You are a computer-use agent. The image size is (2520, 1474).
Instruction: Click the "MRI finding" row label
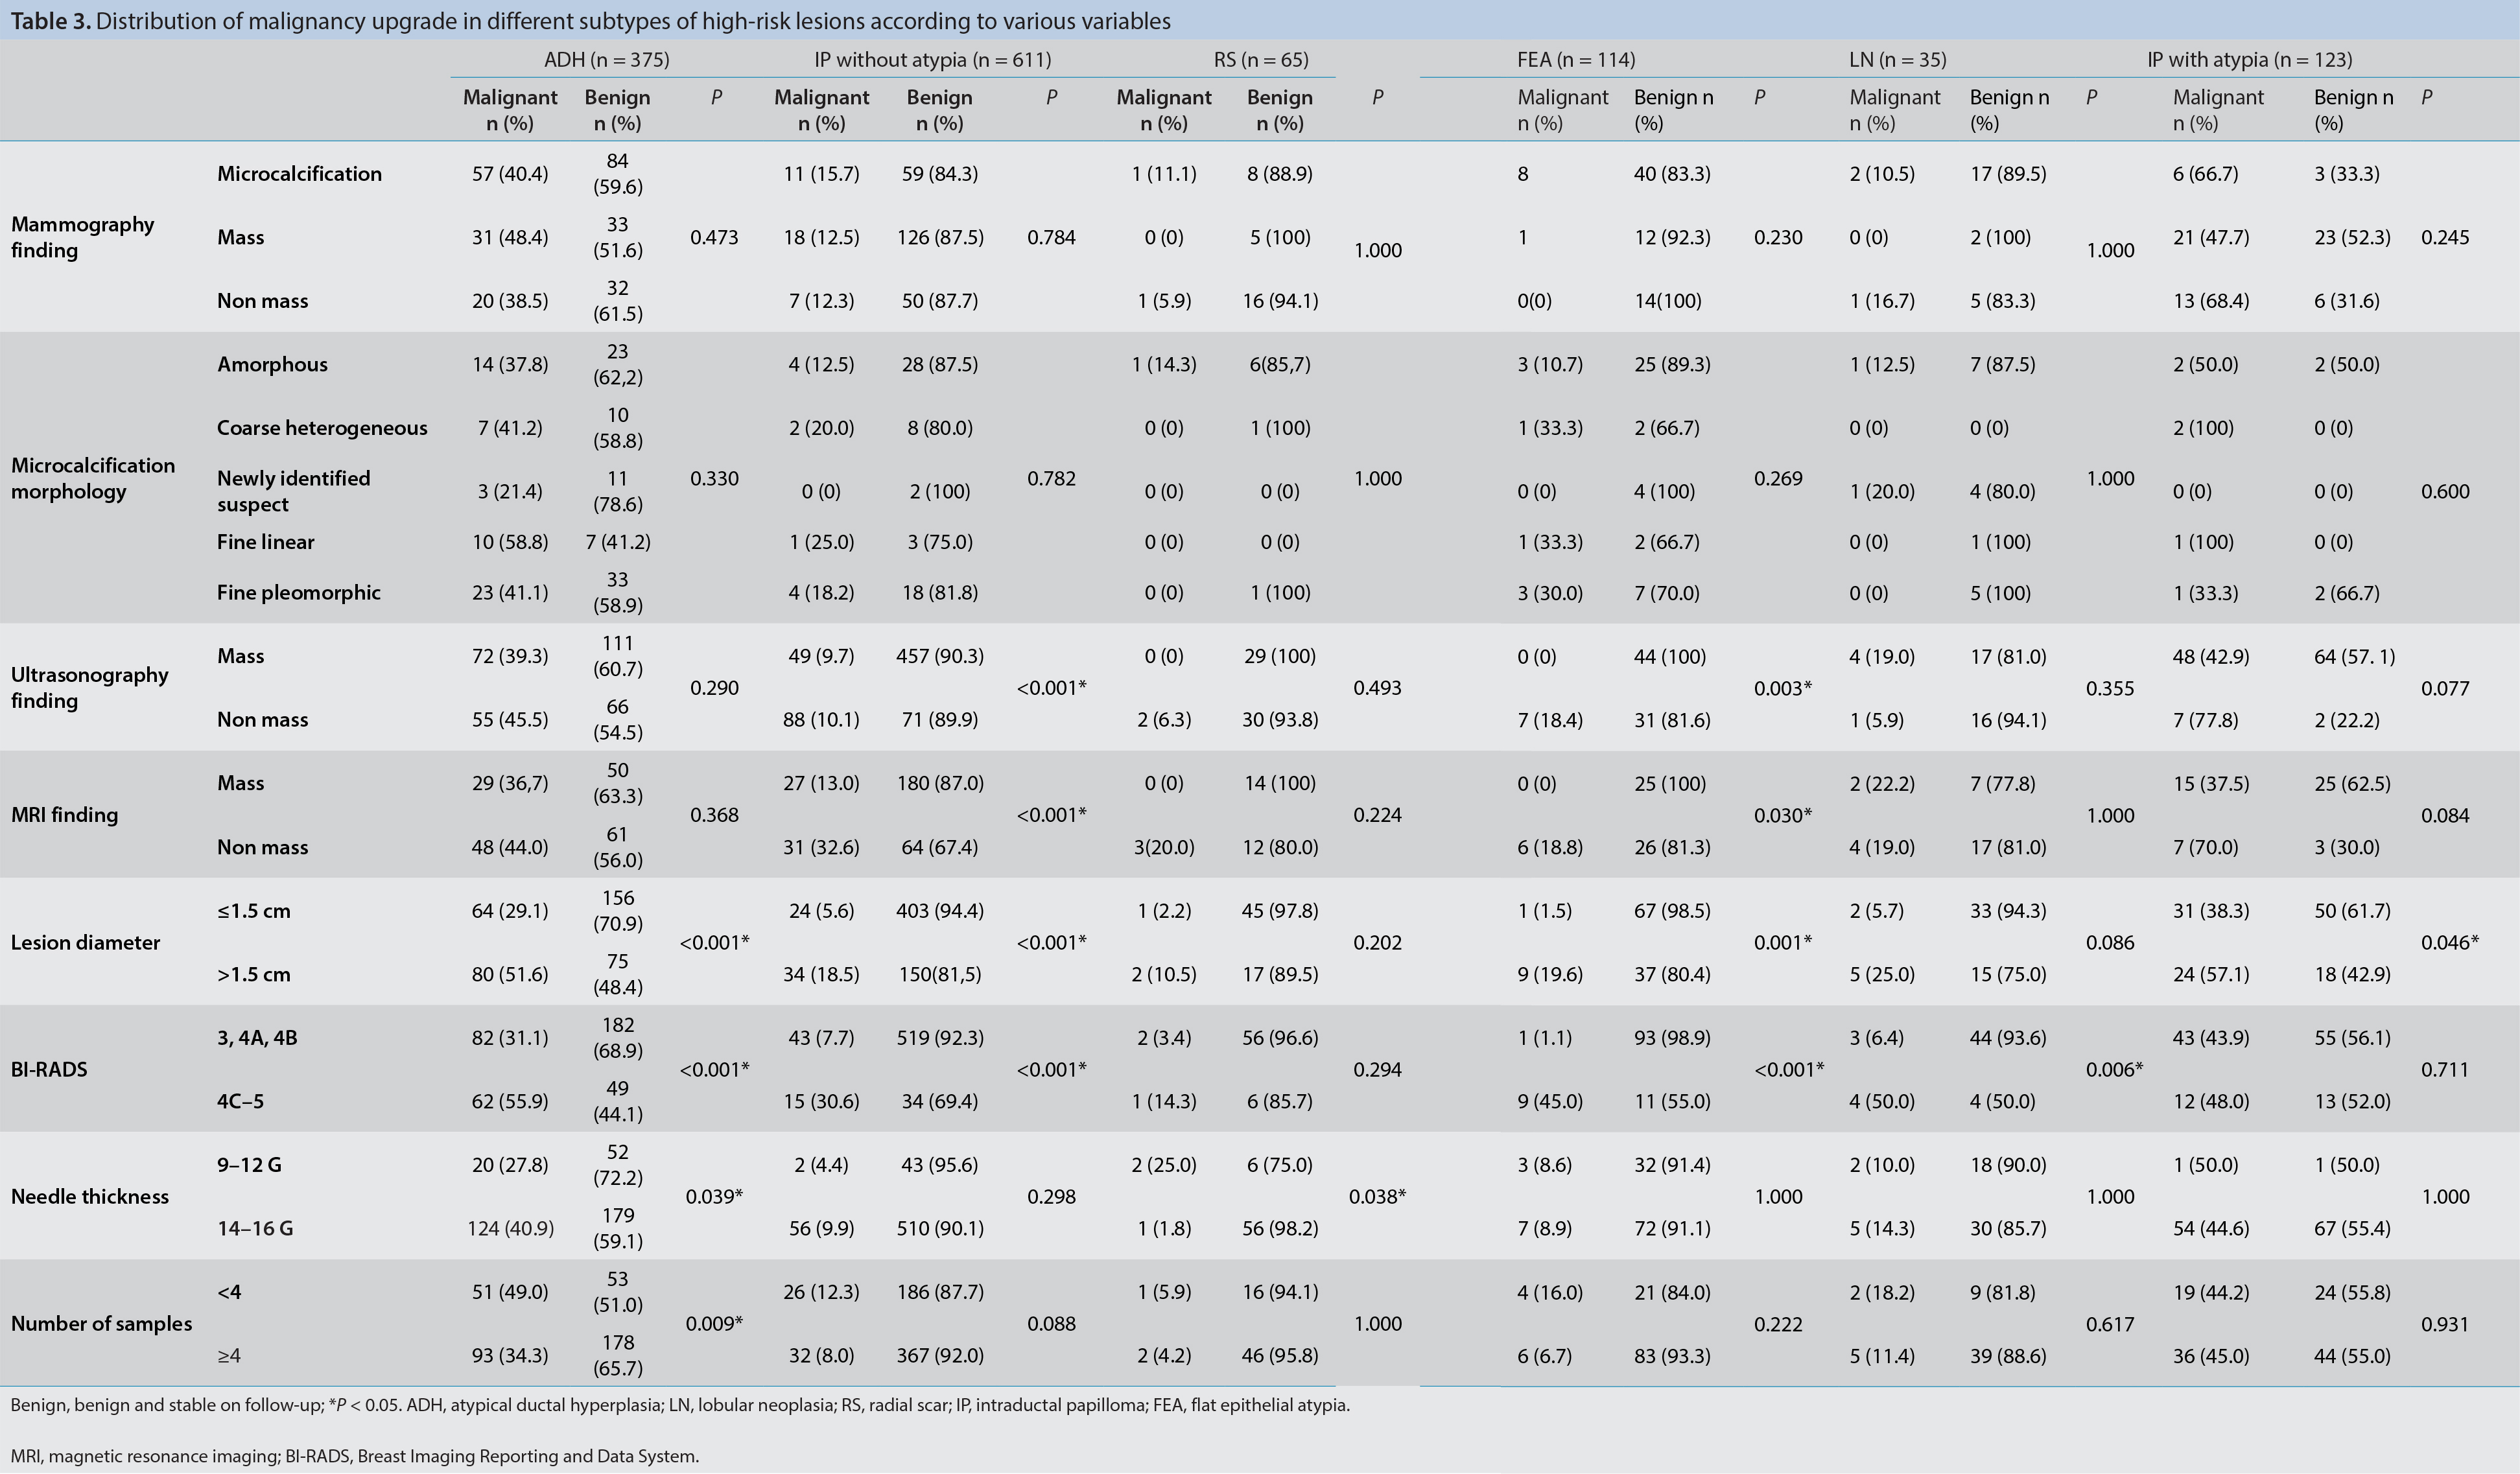(64, 815)
